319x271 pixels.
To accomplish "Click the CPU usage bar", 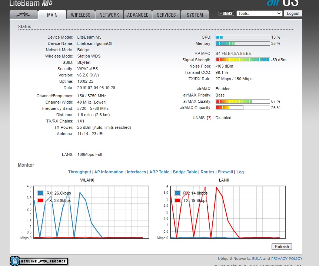I will coord(243,37).
